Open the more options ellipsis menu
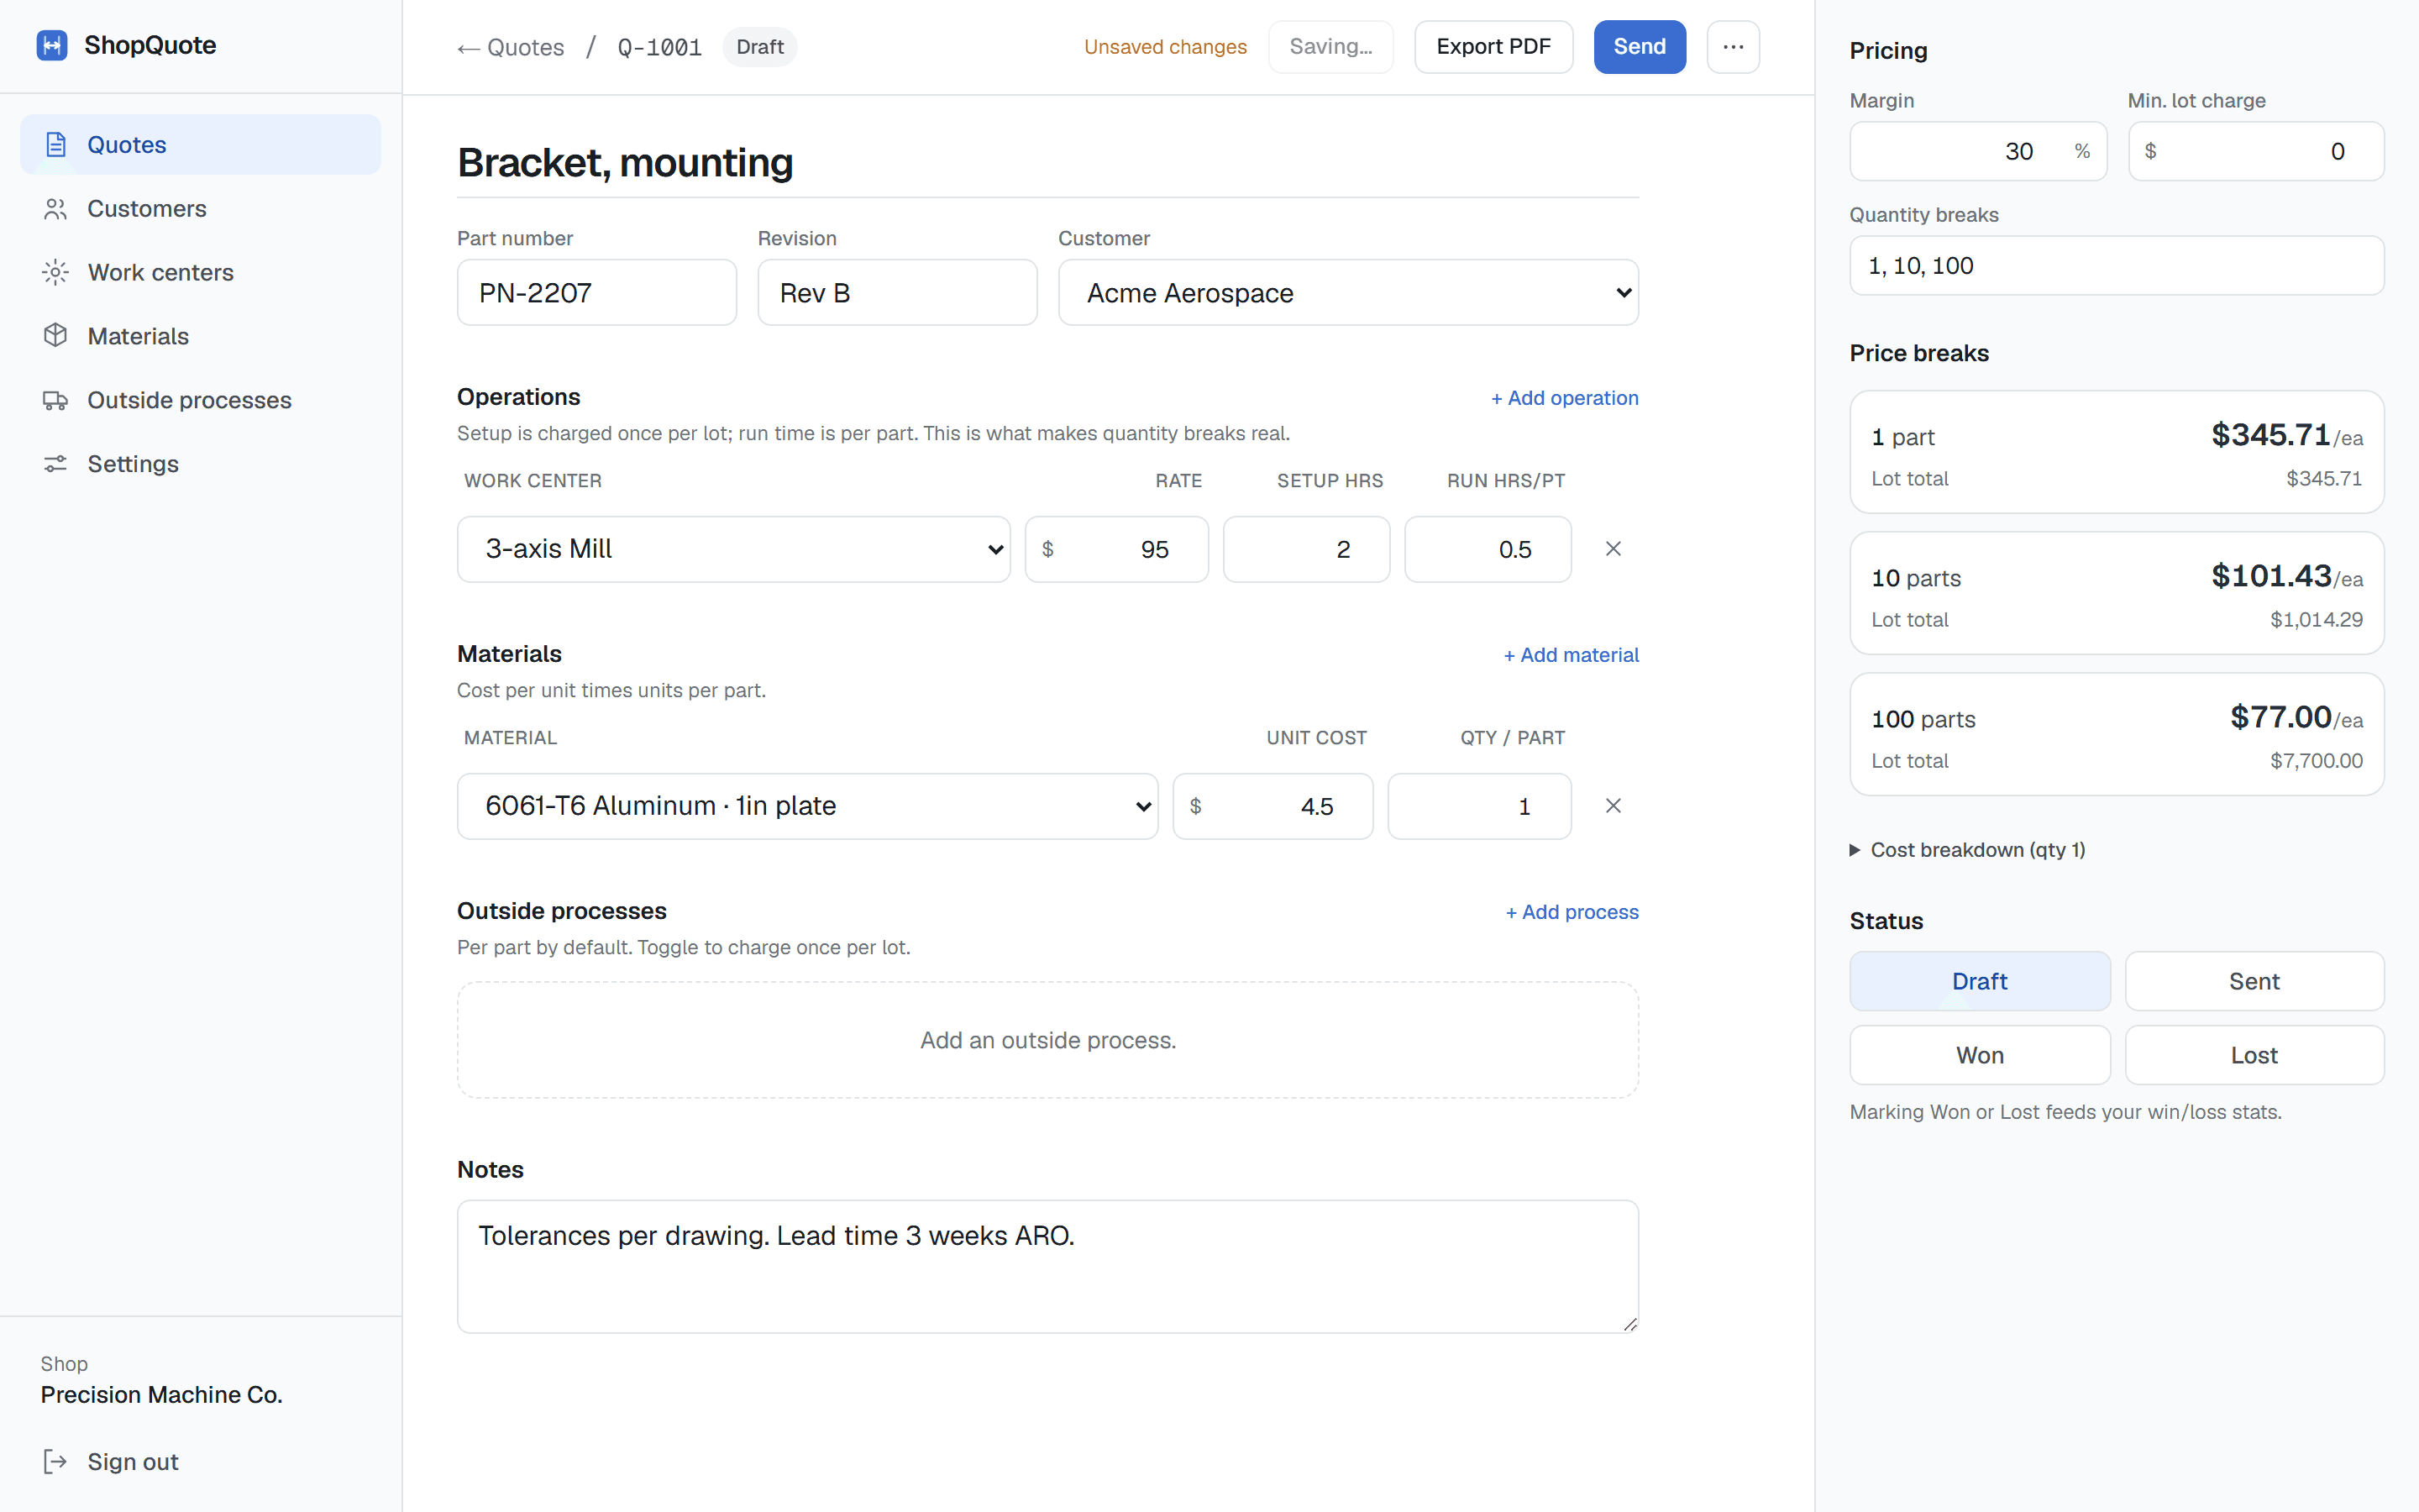The height and width of the screenshot is (1512, 2419). click(1734, 47)
